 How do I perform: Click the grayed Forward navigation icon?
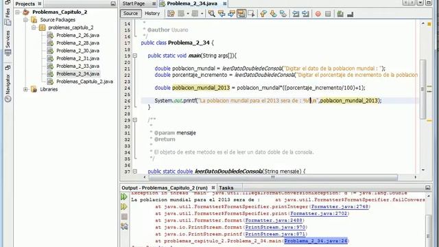(x=195, y=14)
